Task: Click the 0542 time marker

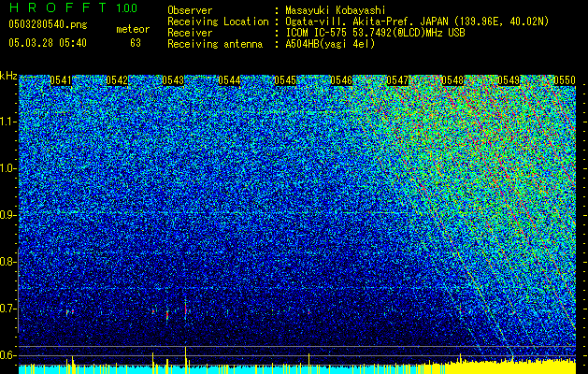Action: (117, 80)
